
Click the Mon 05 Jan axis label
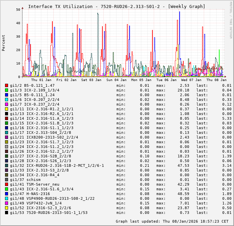coord(141,80)
